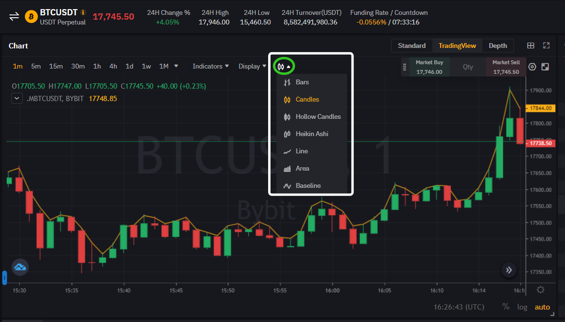Select the Hollow Candles chart type

coord(317,116)
